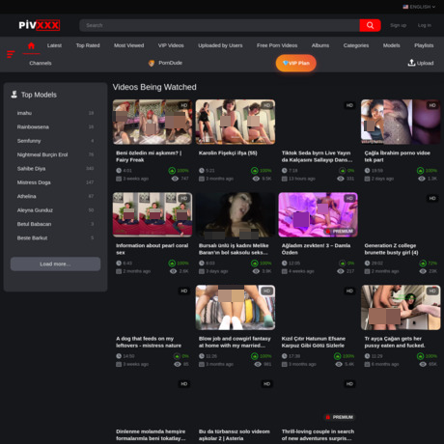Click the site logo in the header
Screen dimensions: 444x444
pos(39,25)
